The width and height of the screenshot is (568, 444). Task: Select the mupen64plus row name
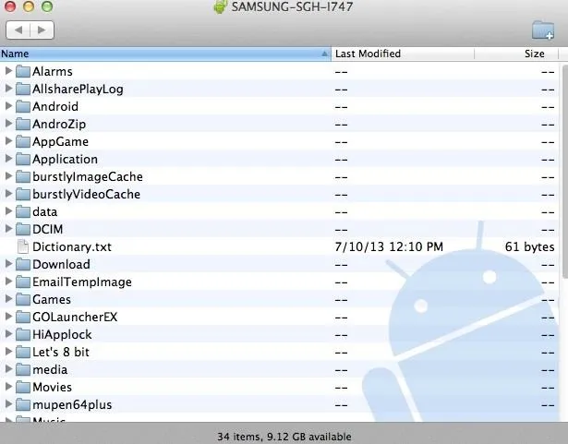72,404
